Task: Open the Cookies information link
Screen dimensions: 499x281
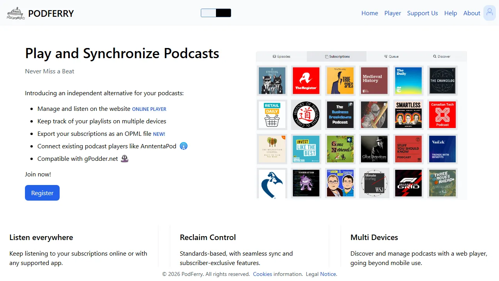Action: [262, 274]
